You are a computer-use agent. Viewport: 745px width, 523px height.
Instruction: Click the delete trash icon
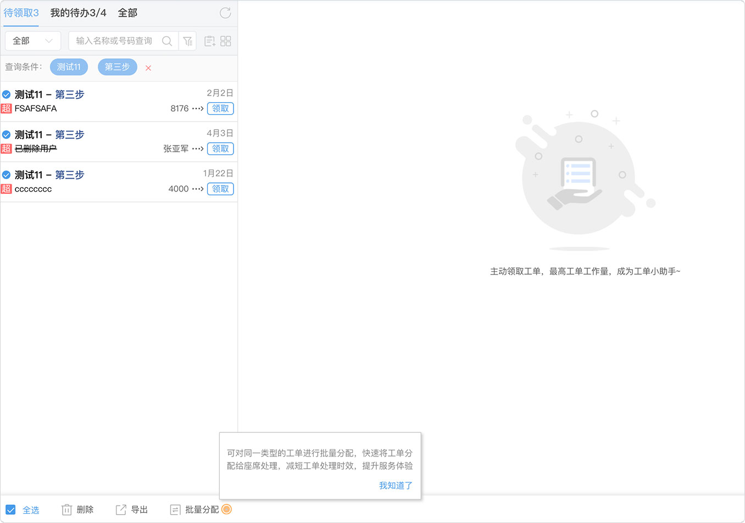click(x=66, y=510)
